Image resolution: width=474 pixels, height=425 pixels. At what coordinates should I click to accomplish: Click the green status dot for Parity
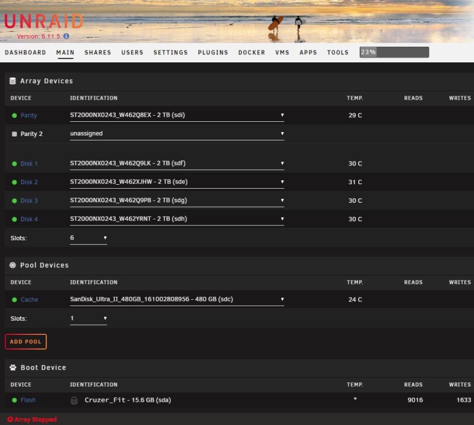[x=14, y=116]
